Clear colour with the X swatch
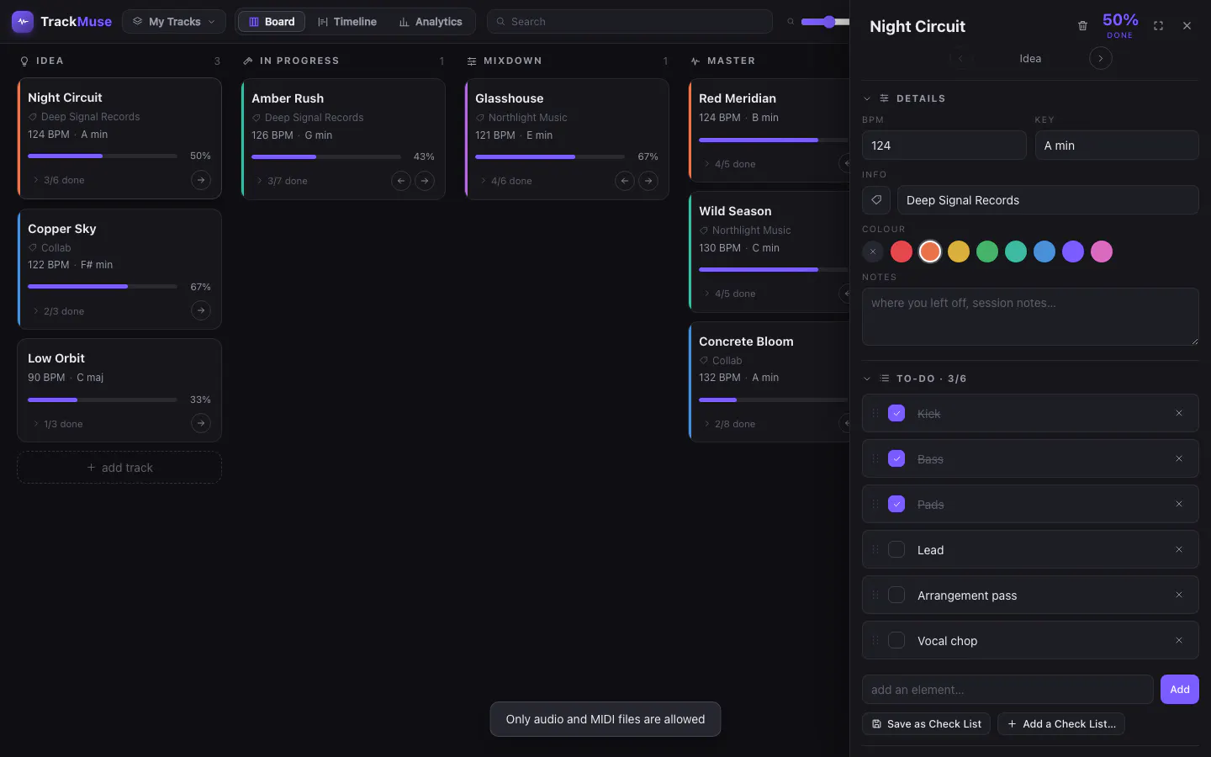The width and height of the screenshot is (1211, 757). pos(873,251)
